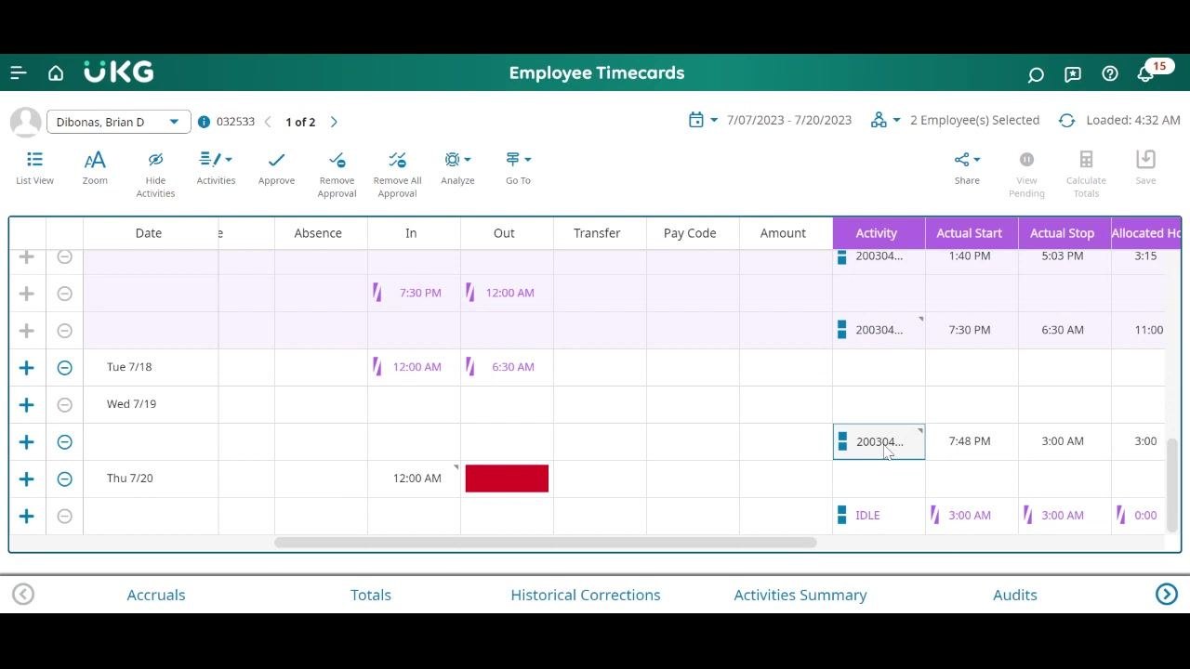
Task: Open the date range calendar dropdown
Action: click(704, 120)
